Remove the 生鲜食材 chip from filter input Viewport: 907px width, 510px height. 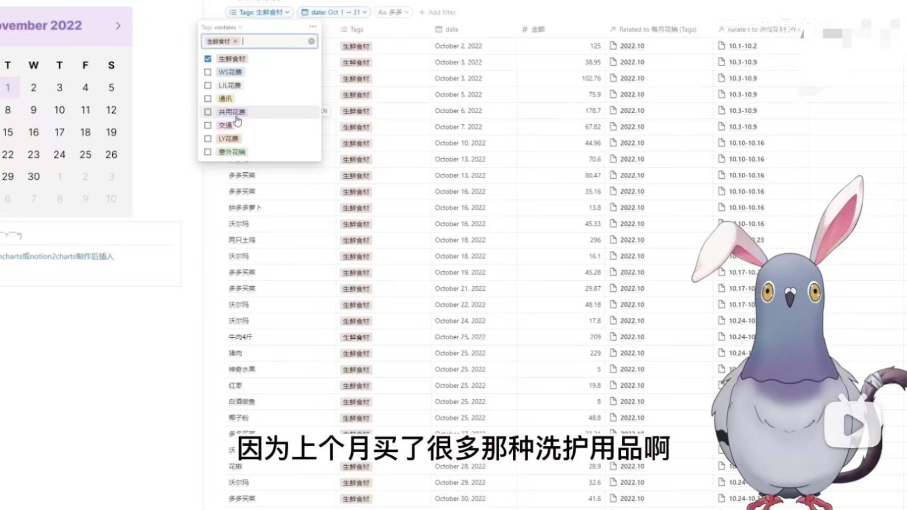pyautogui.click(x=235, y=41)
